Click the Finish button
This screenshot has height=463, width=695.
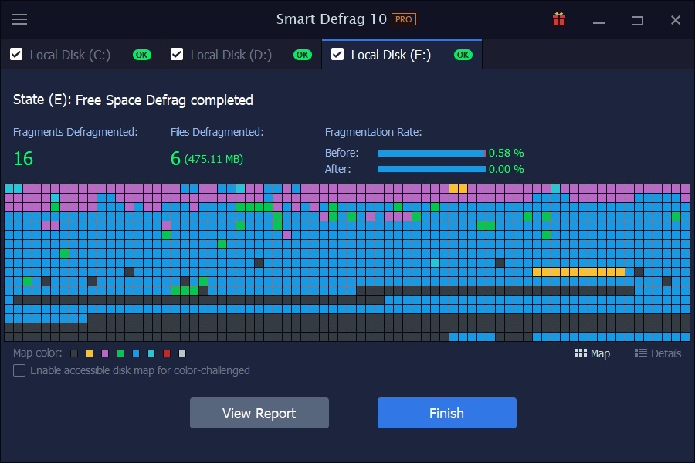446,413
